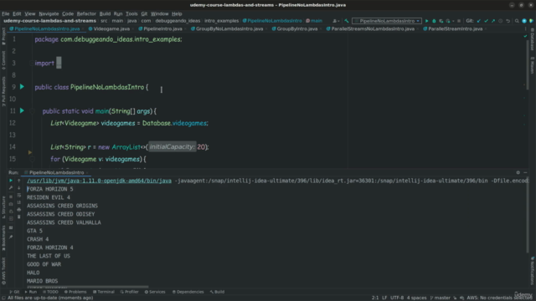Image resolution: width=536 pixels, height=301 pixels.
Task: Run class from gutter at line 9
Action: point(23,87)
